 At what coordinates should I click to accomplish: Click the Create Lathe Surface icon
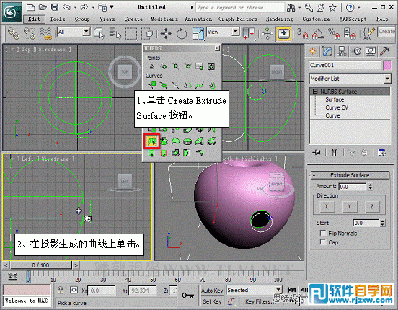pyautogui.click(x=164, y=141)
